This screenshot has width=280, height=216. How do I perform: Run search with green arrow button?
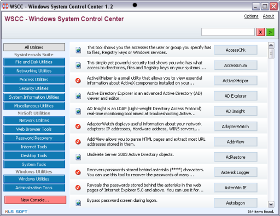[x=270, y=32]
